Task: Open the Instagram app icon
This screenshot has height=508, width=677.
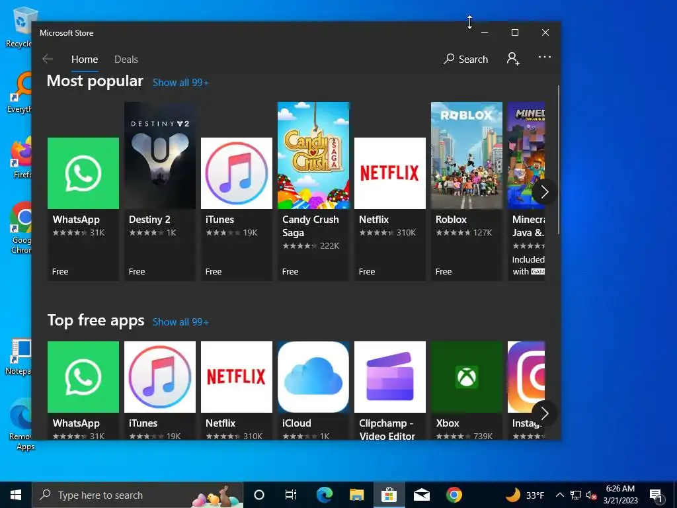Action: click(x=526, y=376)
